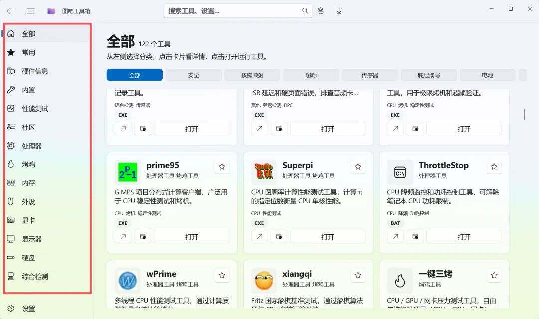Click the search magnifier icon
Viewport: 539px width, 319px height.
[305, 11]
